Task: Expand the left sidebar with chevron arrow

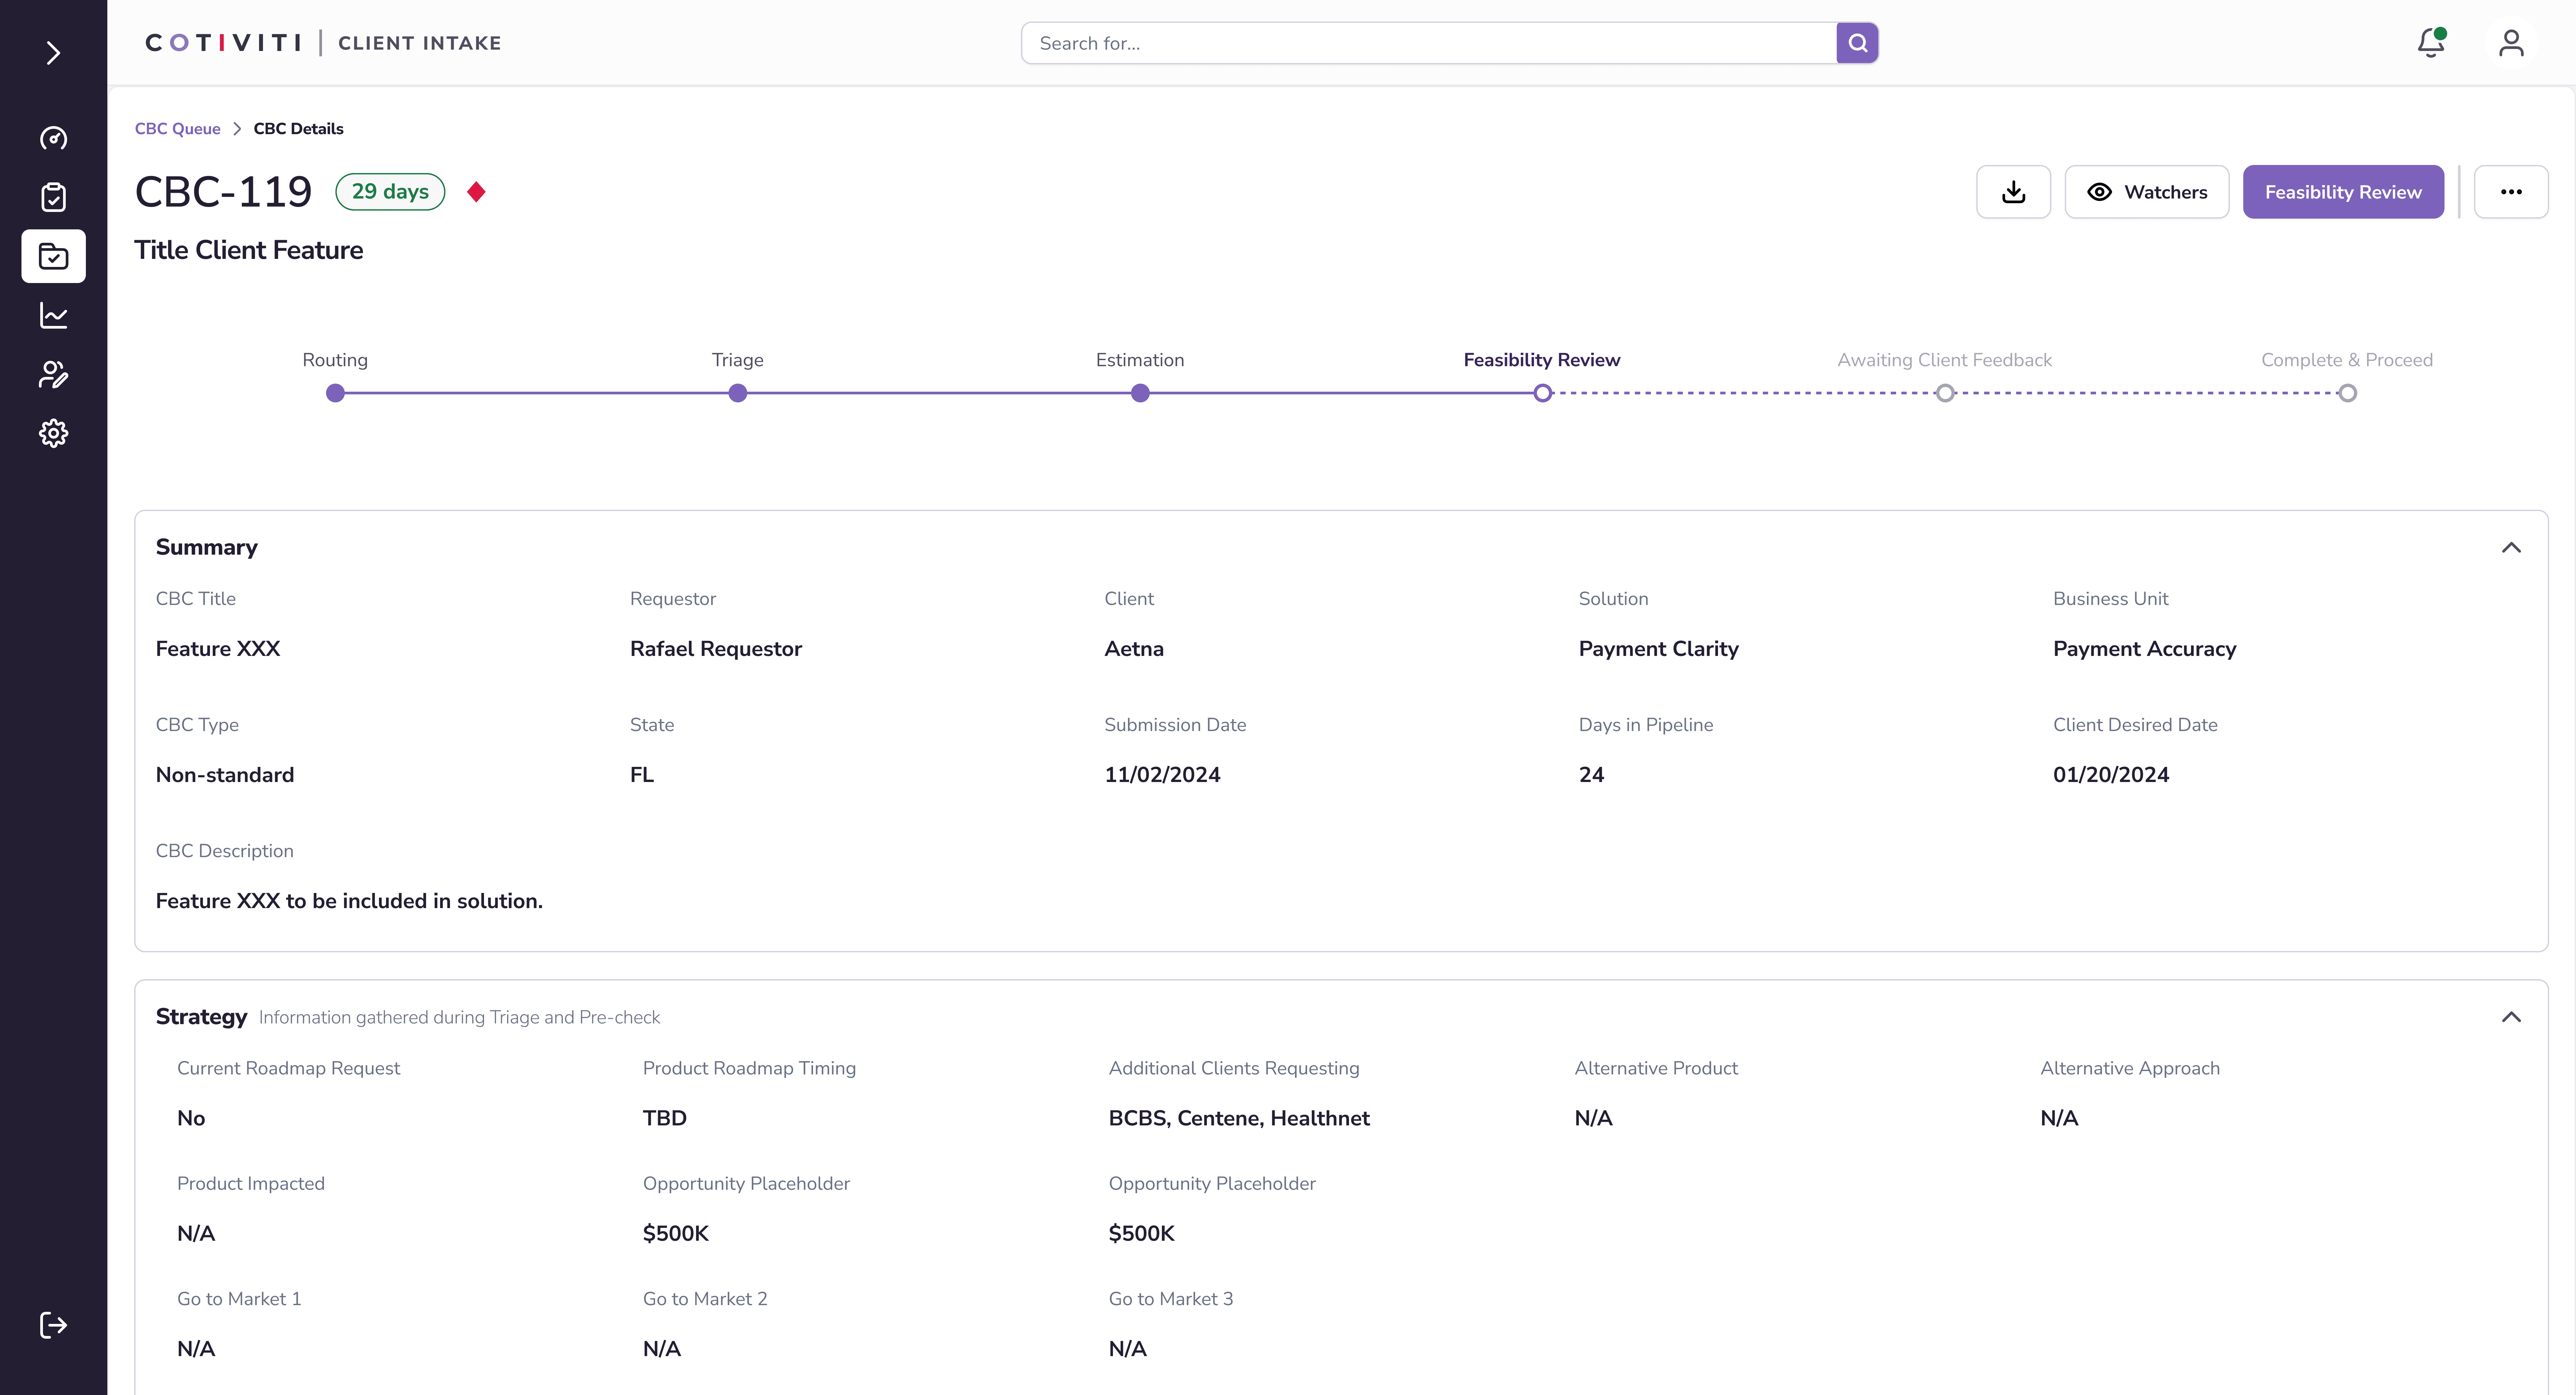Action: pos(53,53)
